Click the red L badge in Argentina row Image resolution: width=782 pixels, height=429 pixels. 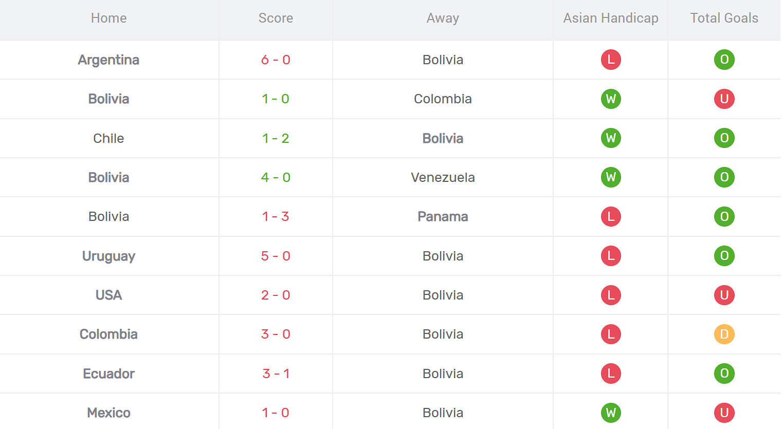[x=611, y=60]
